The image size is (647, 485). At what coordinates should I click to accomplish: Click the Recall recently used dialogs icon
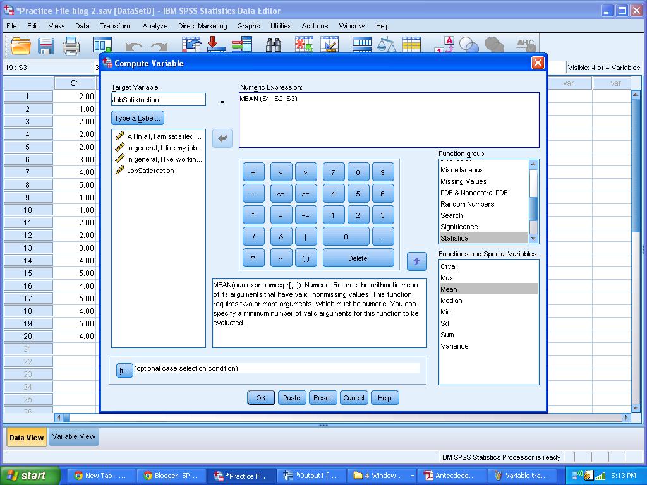click(102, 45)
